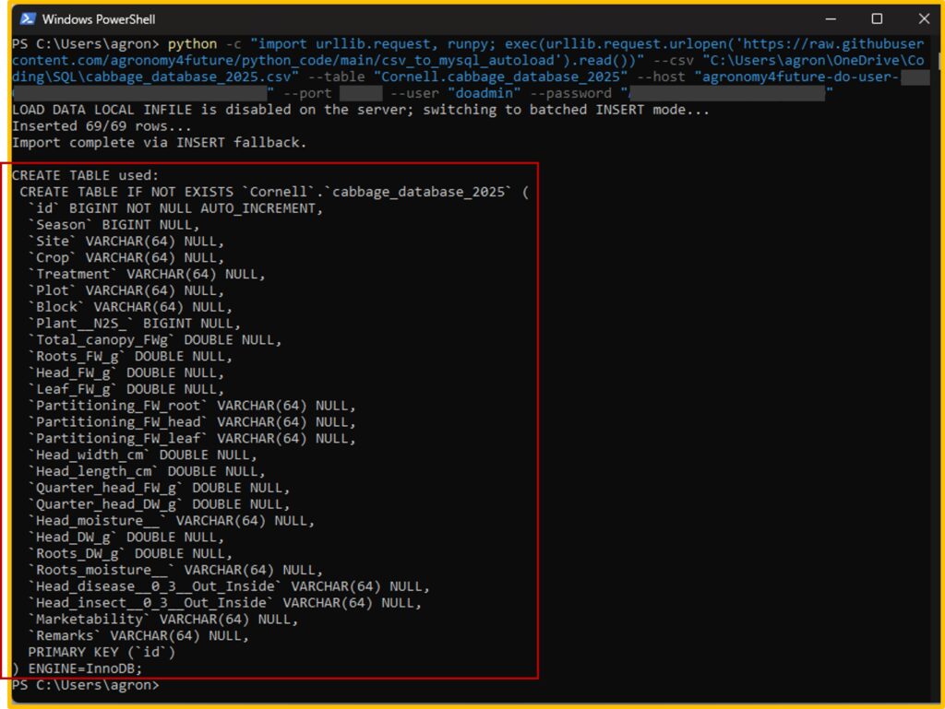This screenshot has width=945, height=709.
Task: Close the Windows PowerShell window
Action: pyautogui.click(x=924, y=18)
